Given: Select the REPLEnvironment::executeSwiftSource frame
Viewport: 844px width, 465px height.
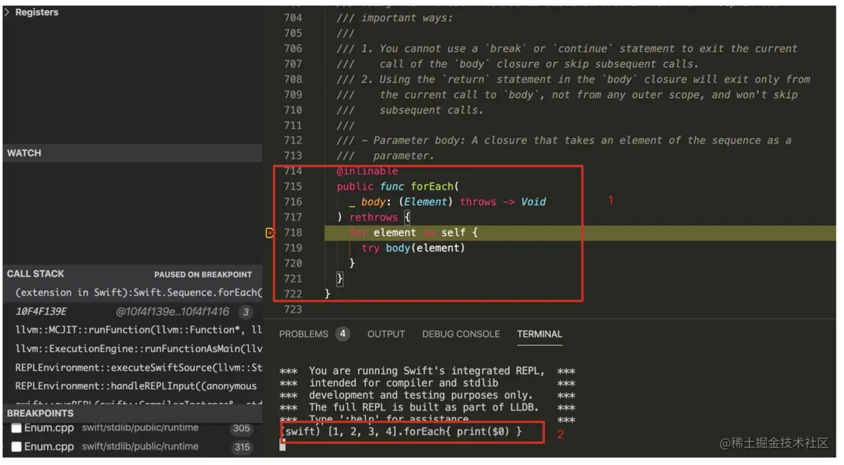Looking at the screenshot, I should tap(139, 368).
